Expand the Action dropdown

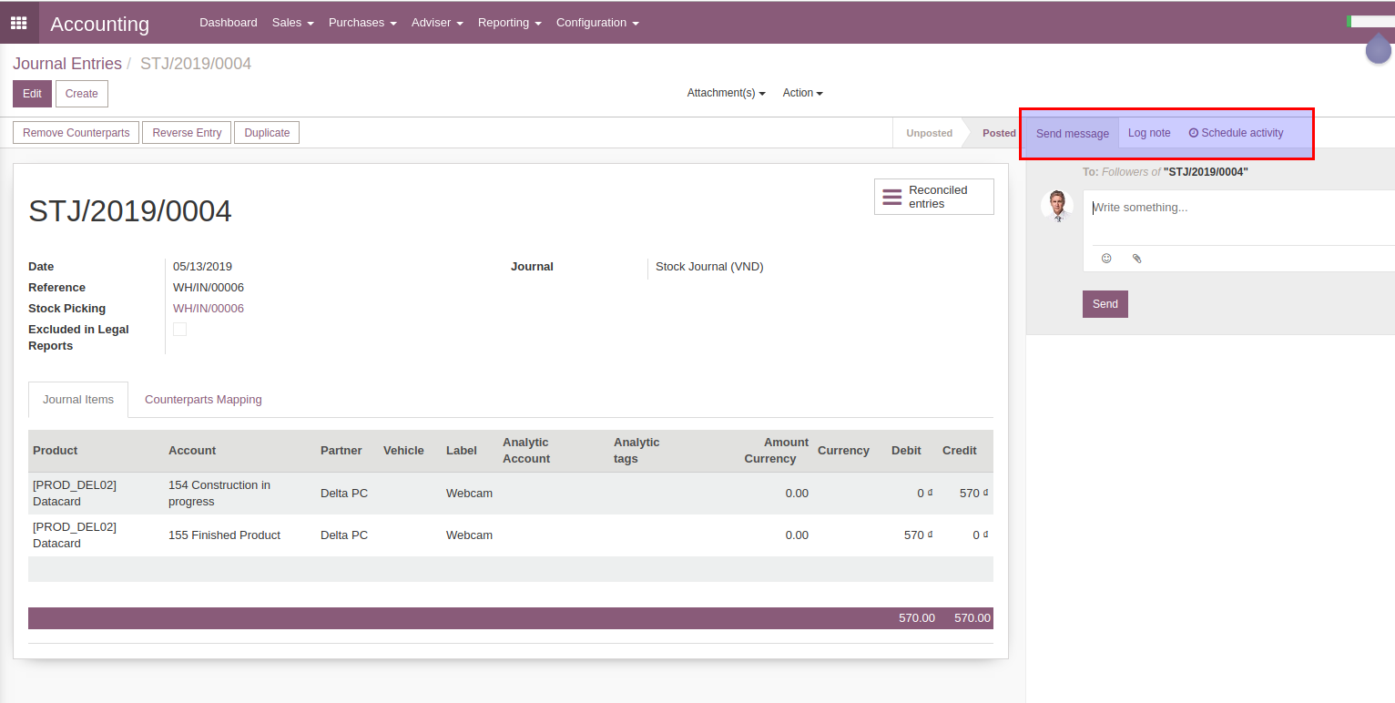802,93
